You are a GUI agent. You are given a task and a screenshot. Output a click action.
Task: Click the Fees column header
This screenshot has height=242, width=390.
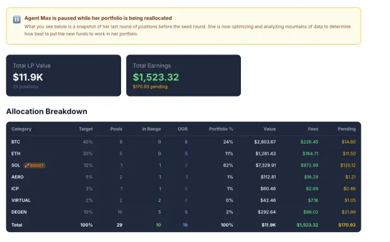[x=313, y=129]
